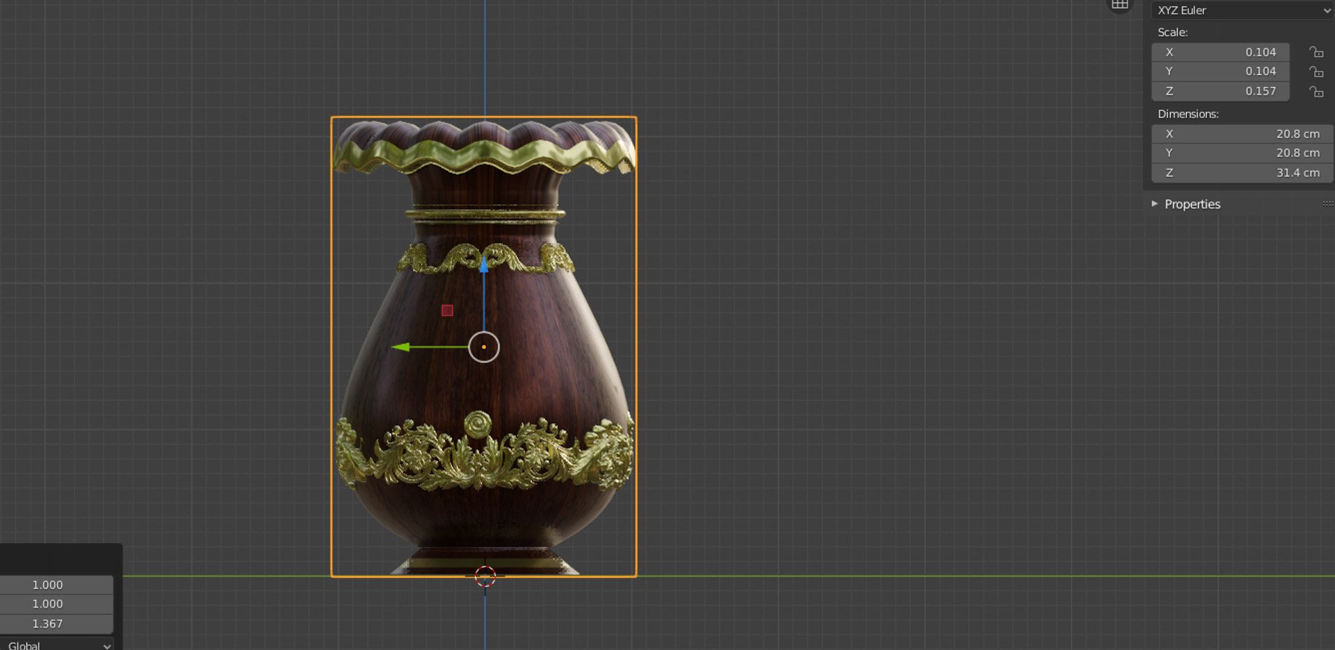Image resolution: width=1335 pixels, height=650 pixels.
Task: Toggle the lock on Scale Z
Action: click(1316, 91)
